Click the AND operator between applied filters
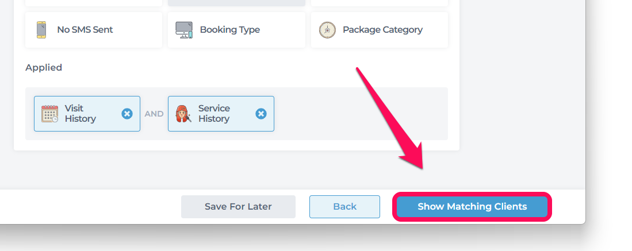This screenshot has height=251, width=632. coord(154,114)
